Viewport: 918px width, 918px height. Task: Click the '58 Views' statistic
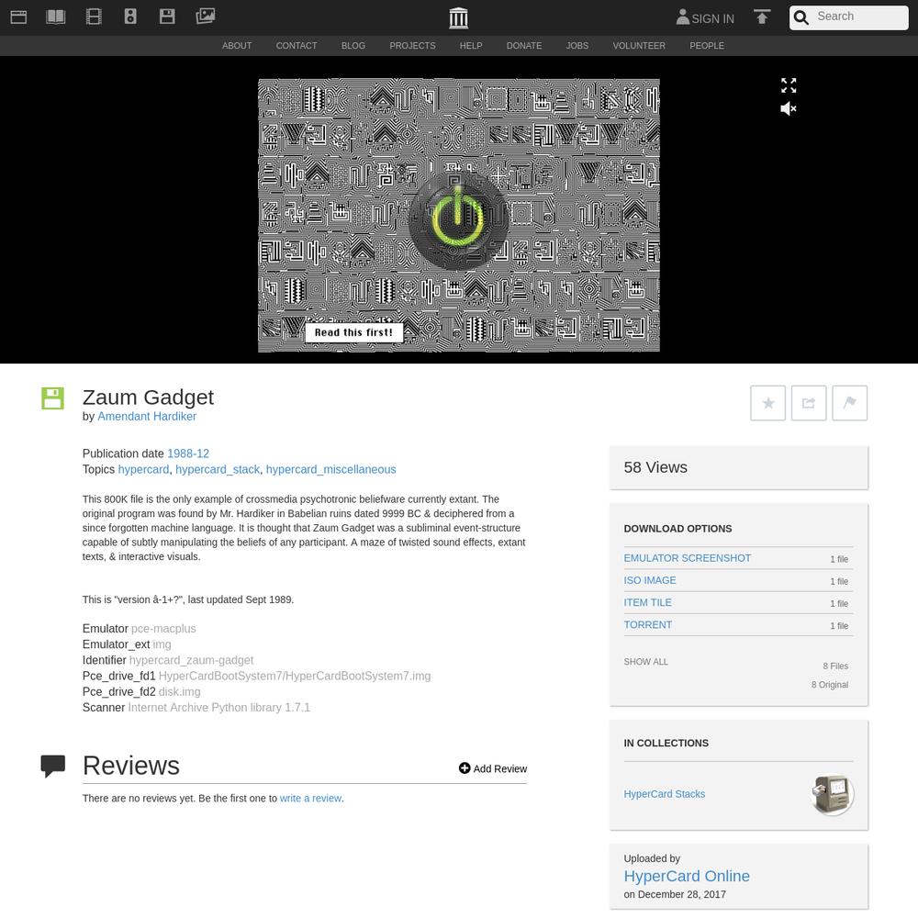(655, 468)
